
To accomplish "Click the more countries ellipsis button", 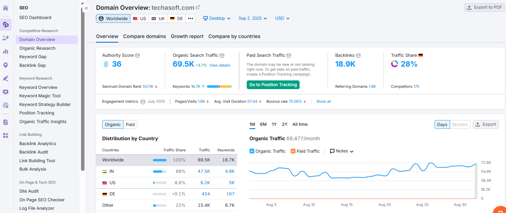I will (191, 18).
